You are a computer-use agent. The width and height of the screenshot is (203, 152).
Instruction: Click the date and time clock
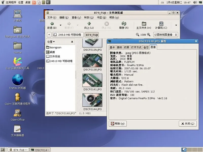click(x=178, y=2)
